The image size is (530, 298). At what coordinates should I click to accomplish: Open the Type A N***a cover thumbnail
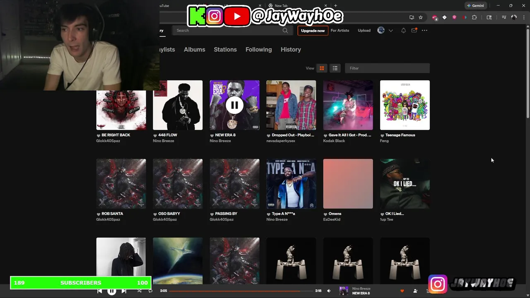click(x=291, y=184)
